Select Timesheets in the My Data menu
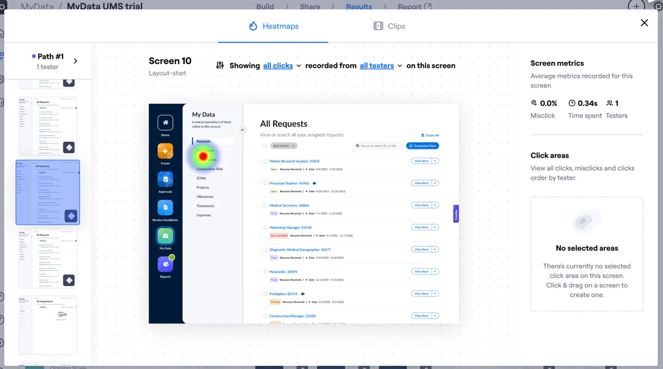 pos(206,206)
